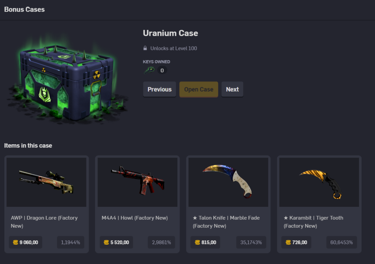Click the 1,1944% drop chance badge
The height and width of the screenshot is (264, 375).
pyautogui.click(x=71, y=242)
